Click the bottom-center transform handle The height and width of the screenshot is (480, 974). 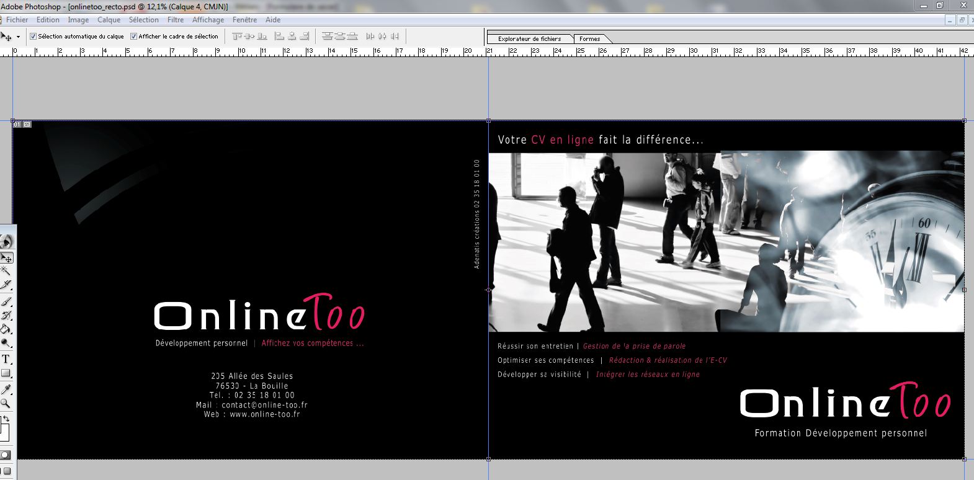pyautogui.click(x=489, y=459)
